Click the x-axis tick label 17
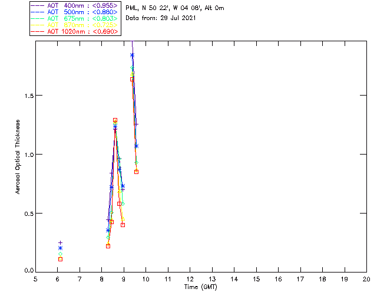Image resolution: width=377 pixels, height=302 pixels. pyautogui.click(x=300, y=279)
